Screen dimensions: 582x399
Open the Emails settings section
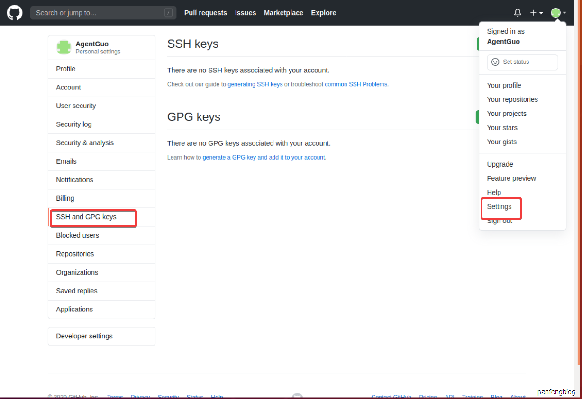point(102,161)
